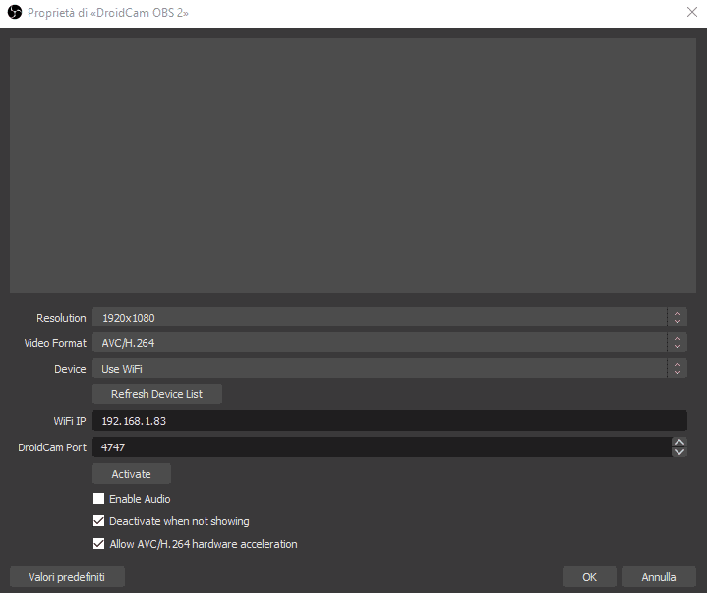Image resolution: width=707 pixels, height=593 pixels.
Task: Open the Resolution 1920x1080 dropdown
Action: point(380,318)
